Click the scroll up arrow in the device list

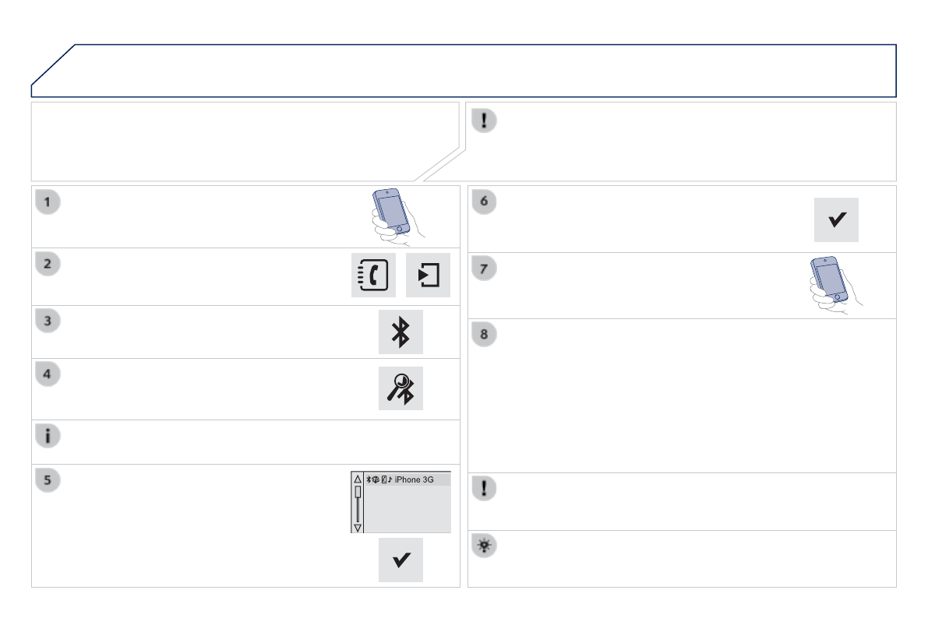coord(358,479)
